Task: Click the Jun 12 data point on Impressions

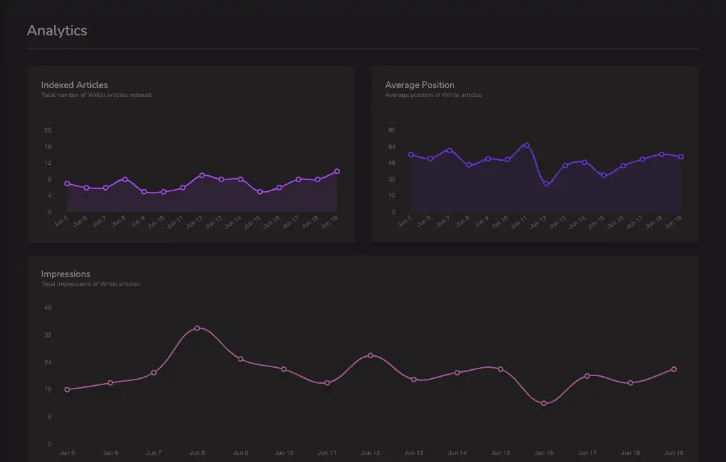Action: click(x=370, y=355)
